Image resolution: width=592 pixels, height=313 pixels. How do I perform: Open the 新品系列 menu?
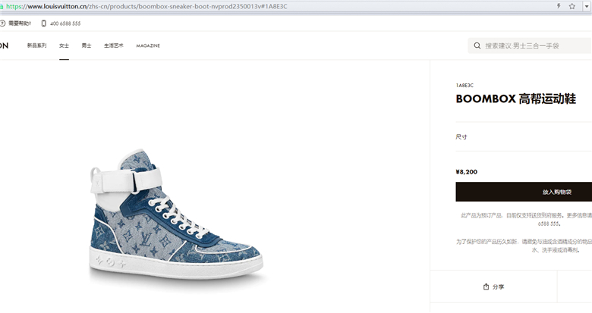[36, 45]
